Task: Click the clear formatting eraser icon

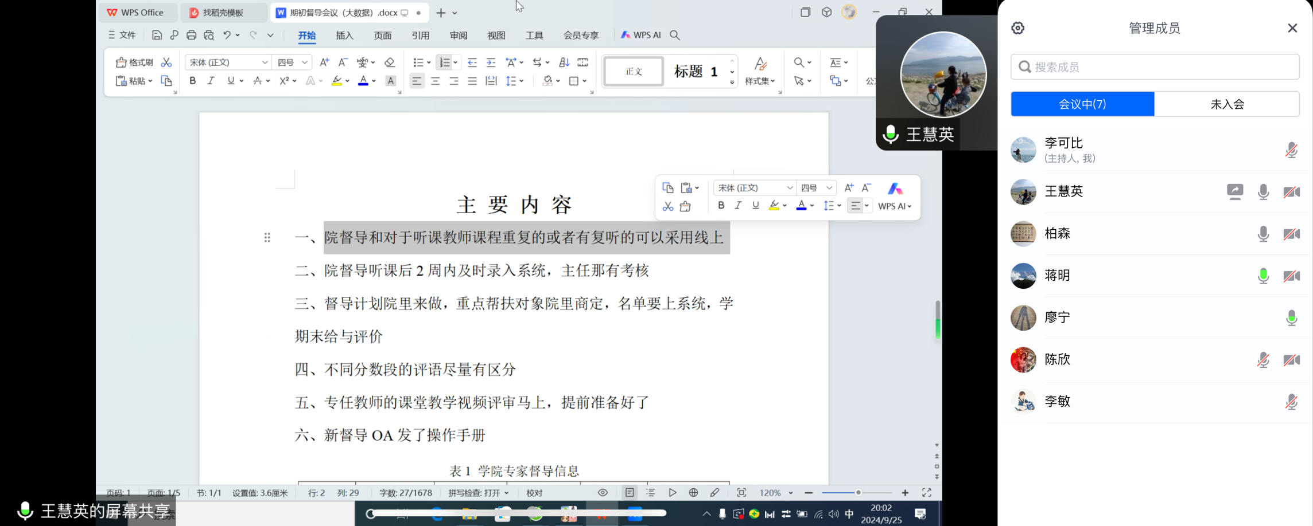Action: 390,62
